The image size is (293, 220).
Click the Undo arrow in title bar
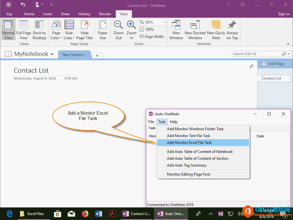tap(23, 4)
